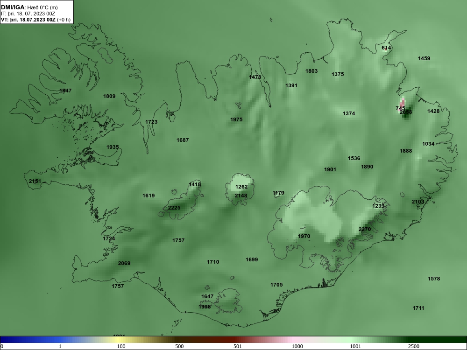Select the 1179 map label
This screenshot has width=467, height=350.
pos(278,193)
